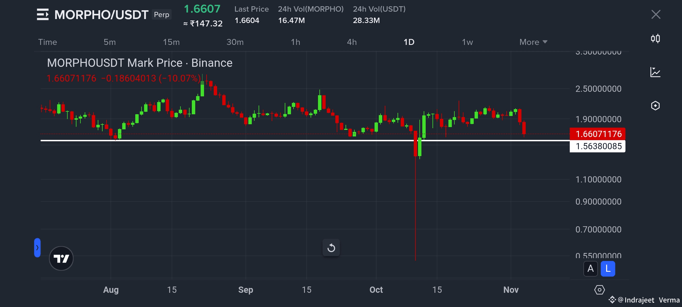The width and height of the screenshot is (682, 307).
Task: Close the full-screen chart with X
Action: point(656,14)
